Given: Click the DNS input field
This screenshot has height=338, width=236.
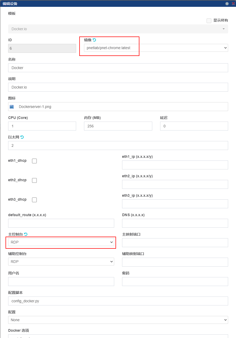Looking at the screenshot, I should (175, 223).
